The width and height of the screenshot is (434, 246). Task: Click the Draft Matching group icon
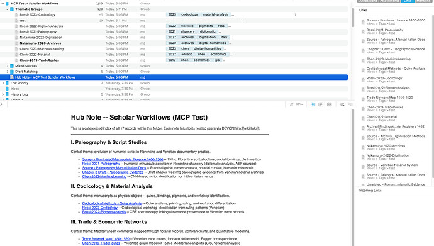pos(12,72)
